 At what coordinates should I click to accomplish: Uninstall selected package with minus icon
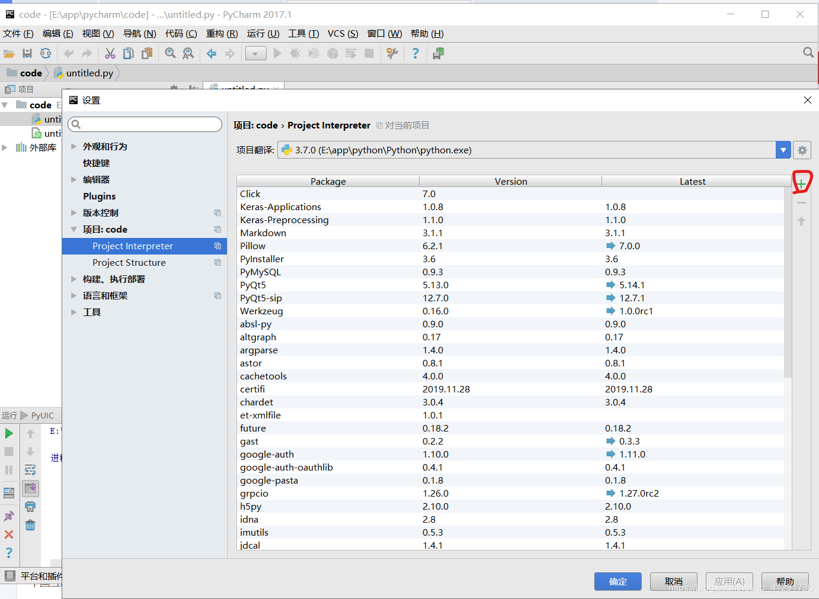[x=801, y=202]
